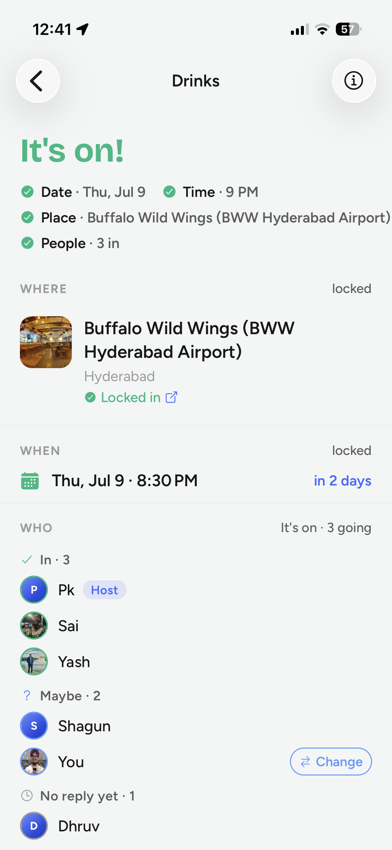Tap Shagun's avatar icon

(34, 726)
